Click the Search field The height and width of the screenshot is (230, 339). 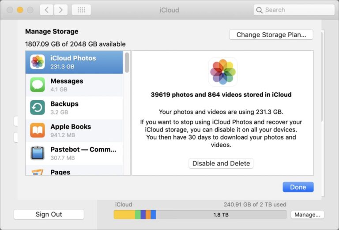click(294, 10)
